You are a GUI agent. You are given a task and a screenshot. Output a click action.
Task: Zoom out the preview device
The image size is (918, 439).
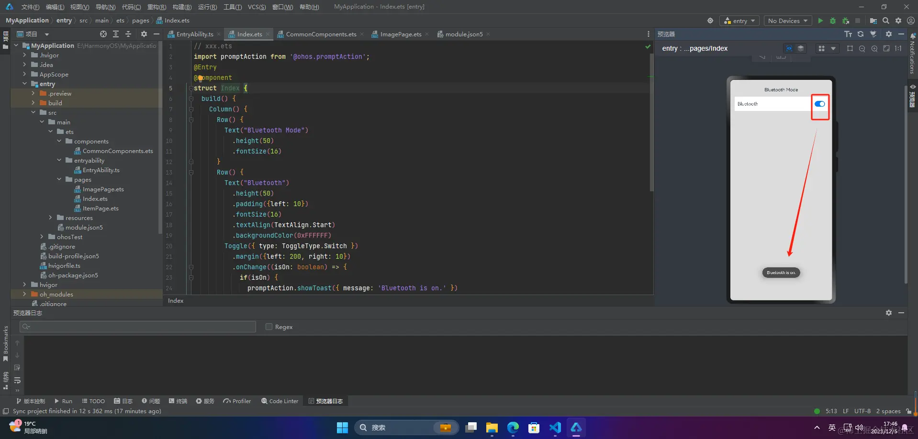[x=862, y=48]
